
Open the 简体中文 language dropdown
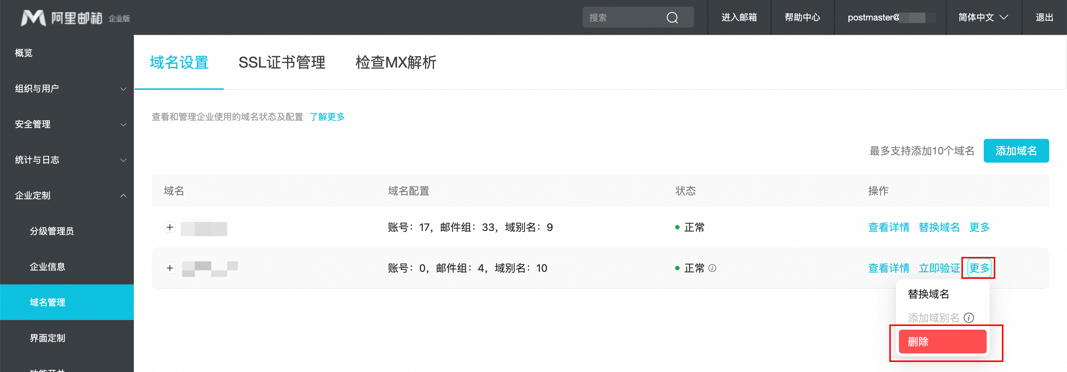point(983,17)
